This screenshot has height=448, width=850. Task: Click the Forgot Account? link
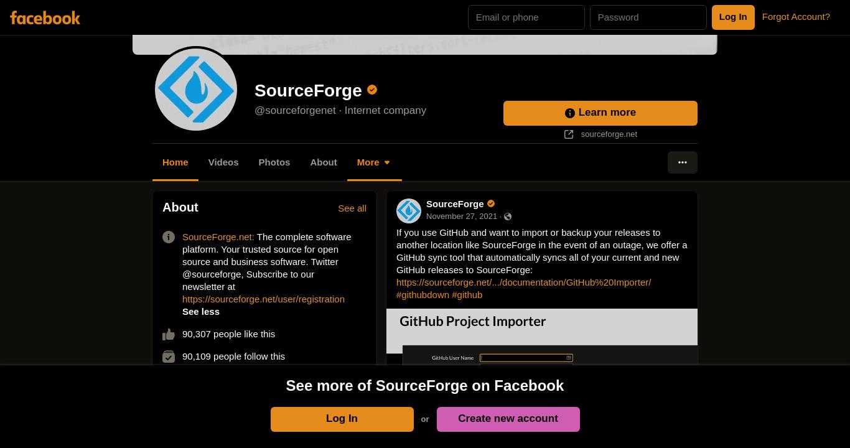[796, 17]
